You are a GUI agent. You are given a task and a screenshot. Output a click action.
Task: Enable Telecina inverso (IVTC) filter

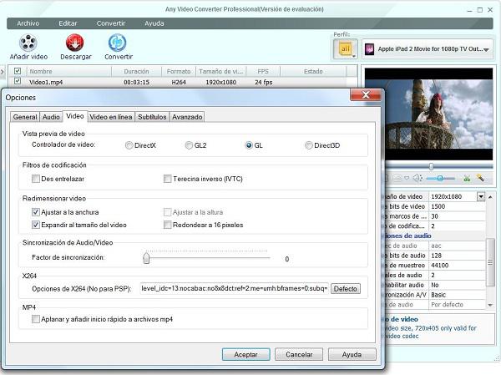[x=168, y=179]
